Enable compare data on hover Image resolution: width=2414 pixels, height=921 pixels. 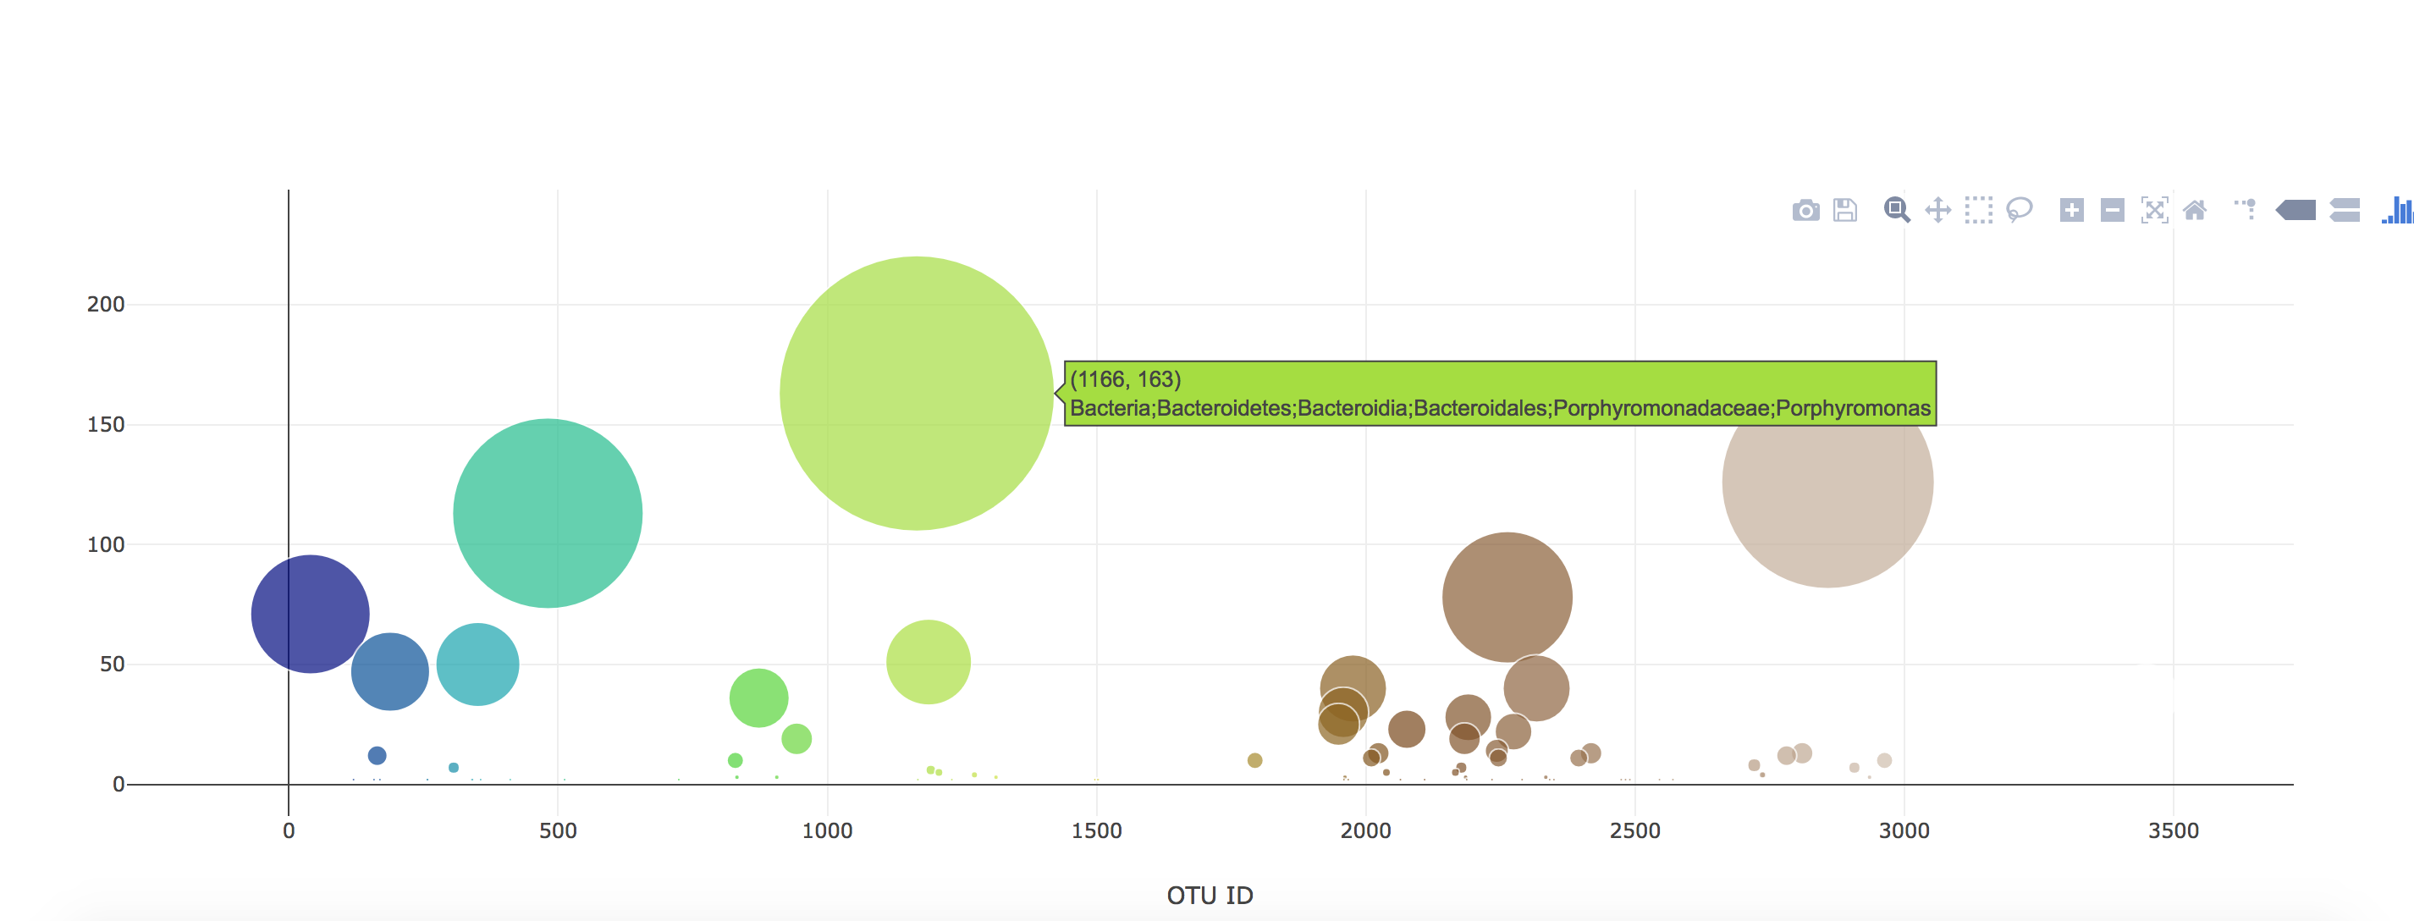point(2345,210)
